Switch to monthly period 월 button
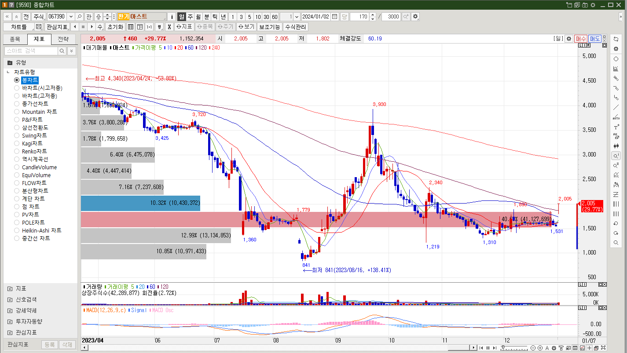This screenshot has width=627, height=353. tap(198, 17)
